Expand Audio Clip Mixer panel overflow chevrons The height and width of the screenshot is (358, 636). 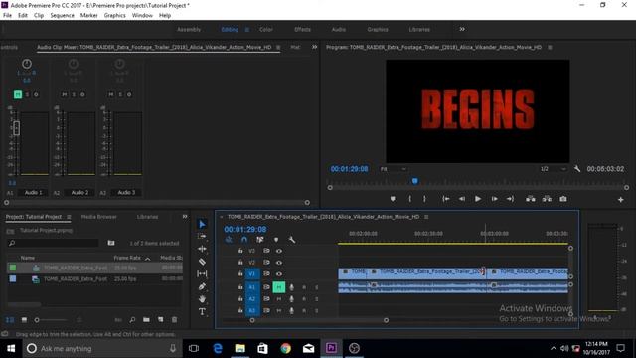coord(314,47)
